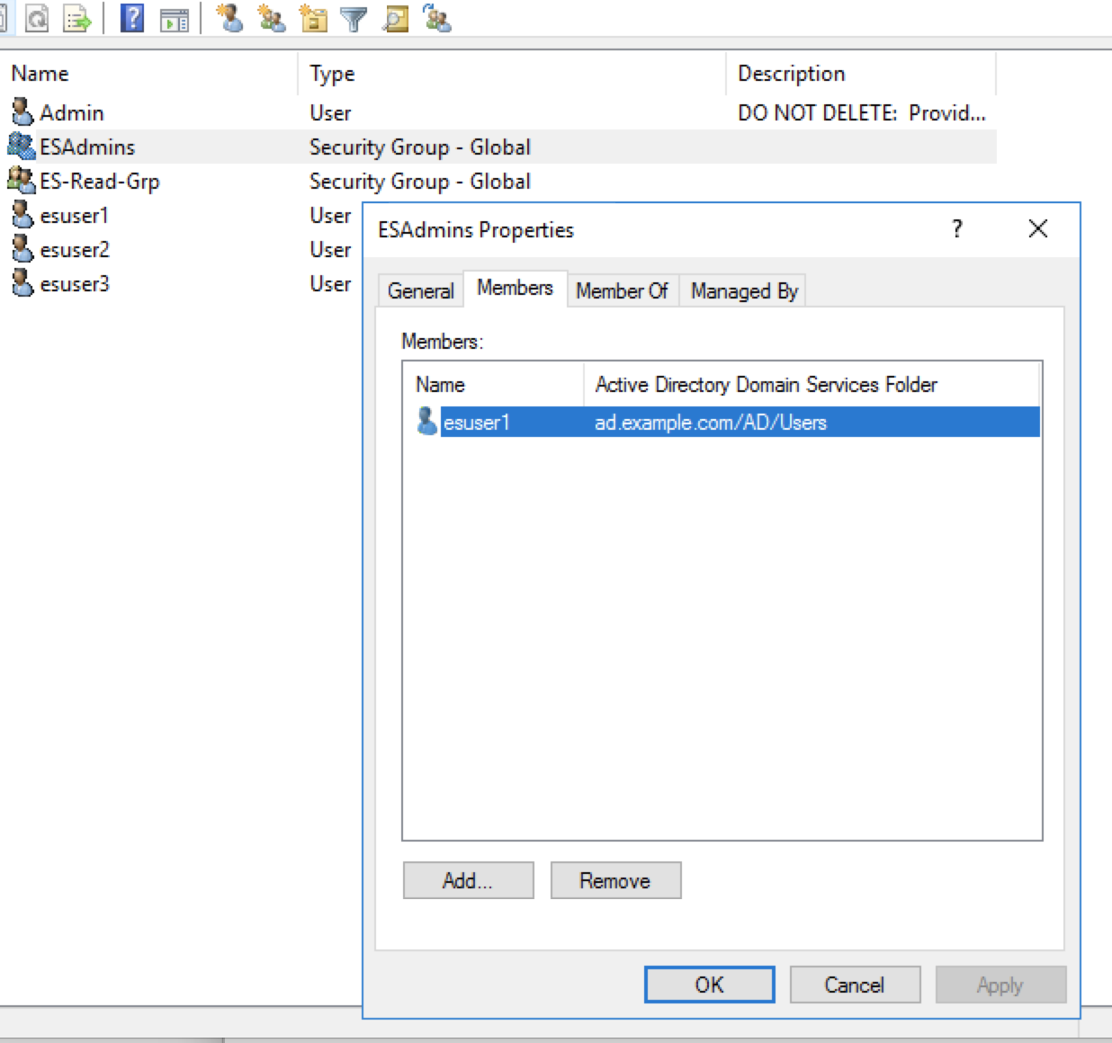Sort entries by the Name column header
1112x1043 pixels.
[40, 73]
